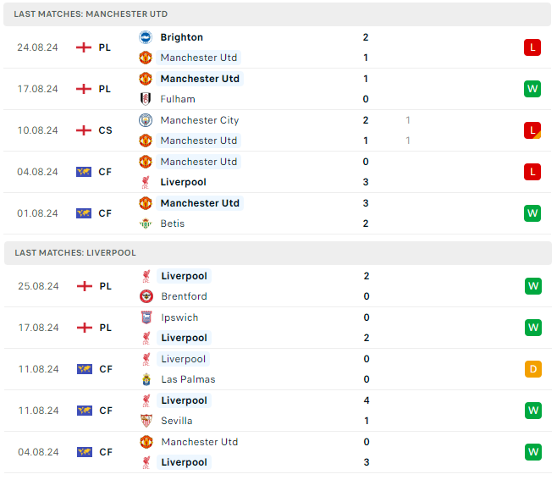
Task: Open the Sevilla team link
Action: click(176, 421)
